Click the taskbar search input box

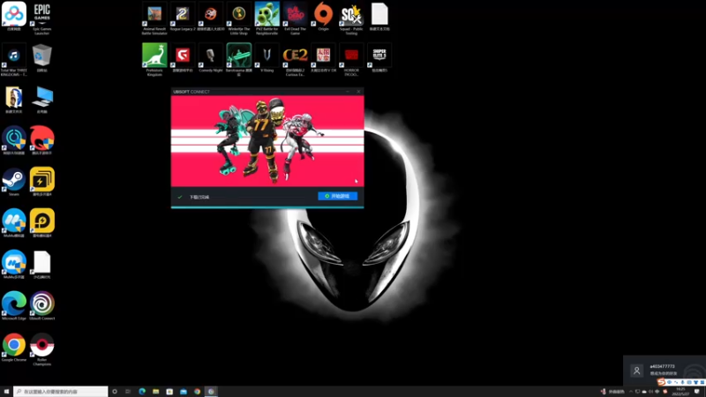(61, 392)
